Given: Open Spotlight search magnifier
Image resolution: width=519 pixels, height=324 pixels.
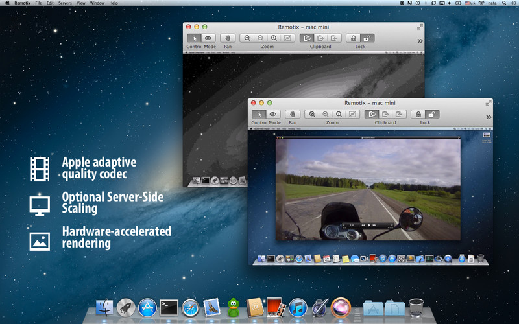Looking at the screenshot, I should pos(504,3).
